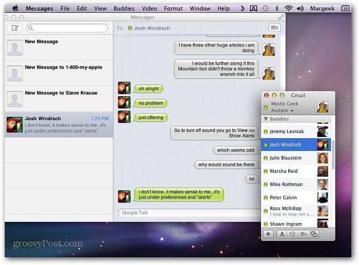Start video call with camera button
Screen dimensions: 359x265
tap(274, 28)
